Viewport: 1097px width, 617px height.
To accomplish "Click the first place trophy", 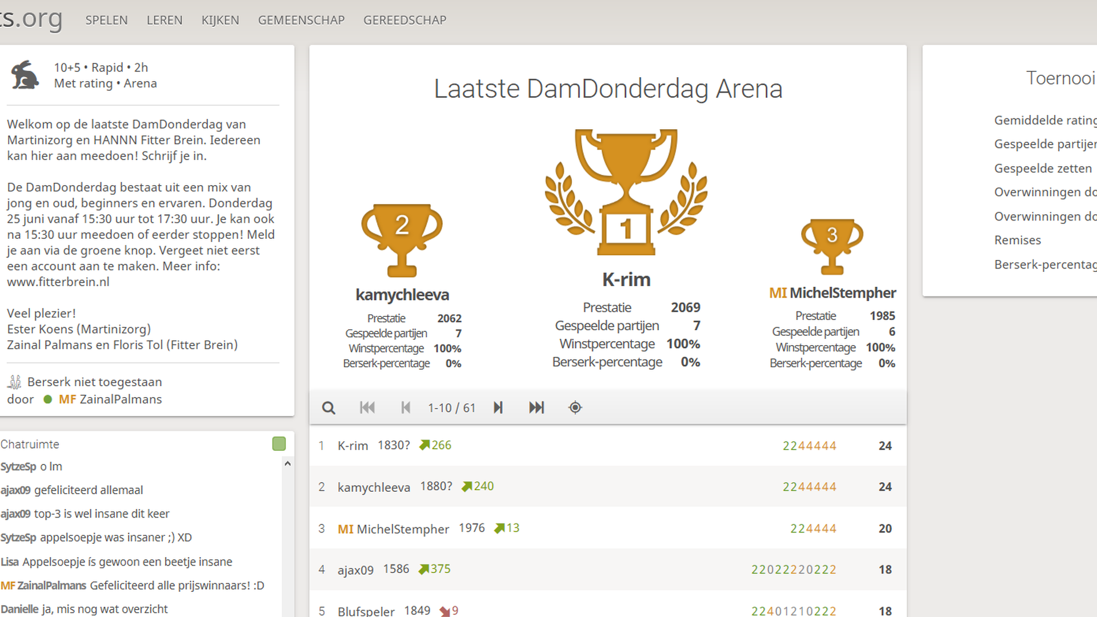I will [x=626, y=192].
